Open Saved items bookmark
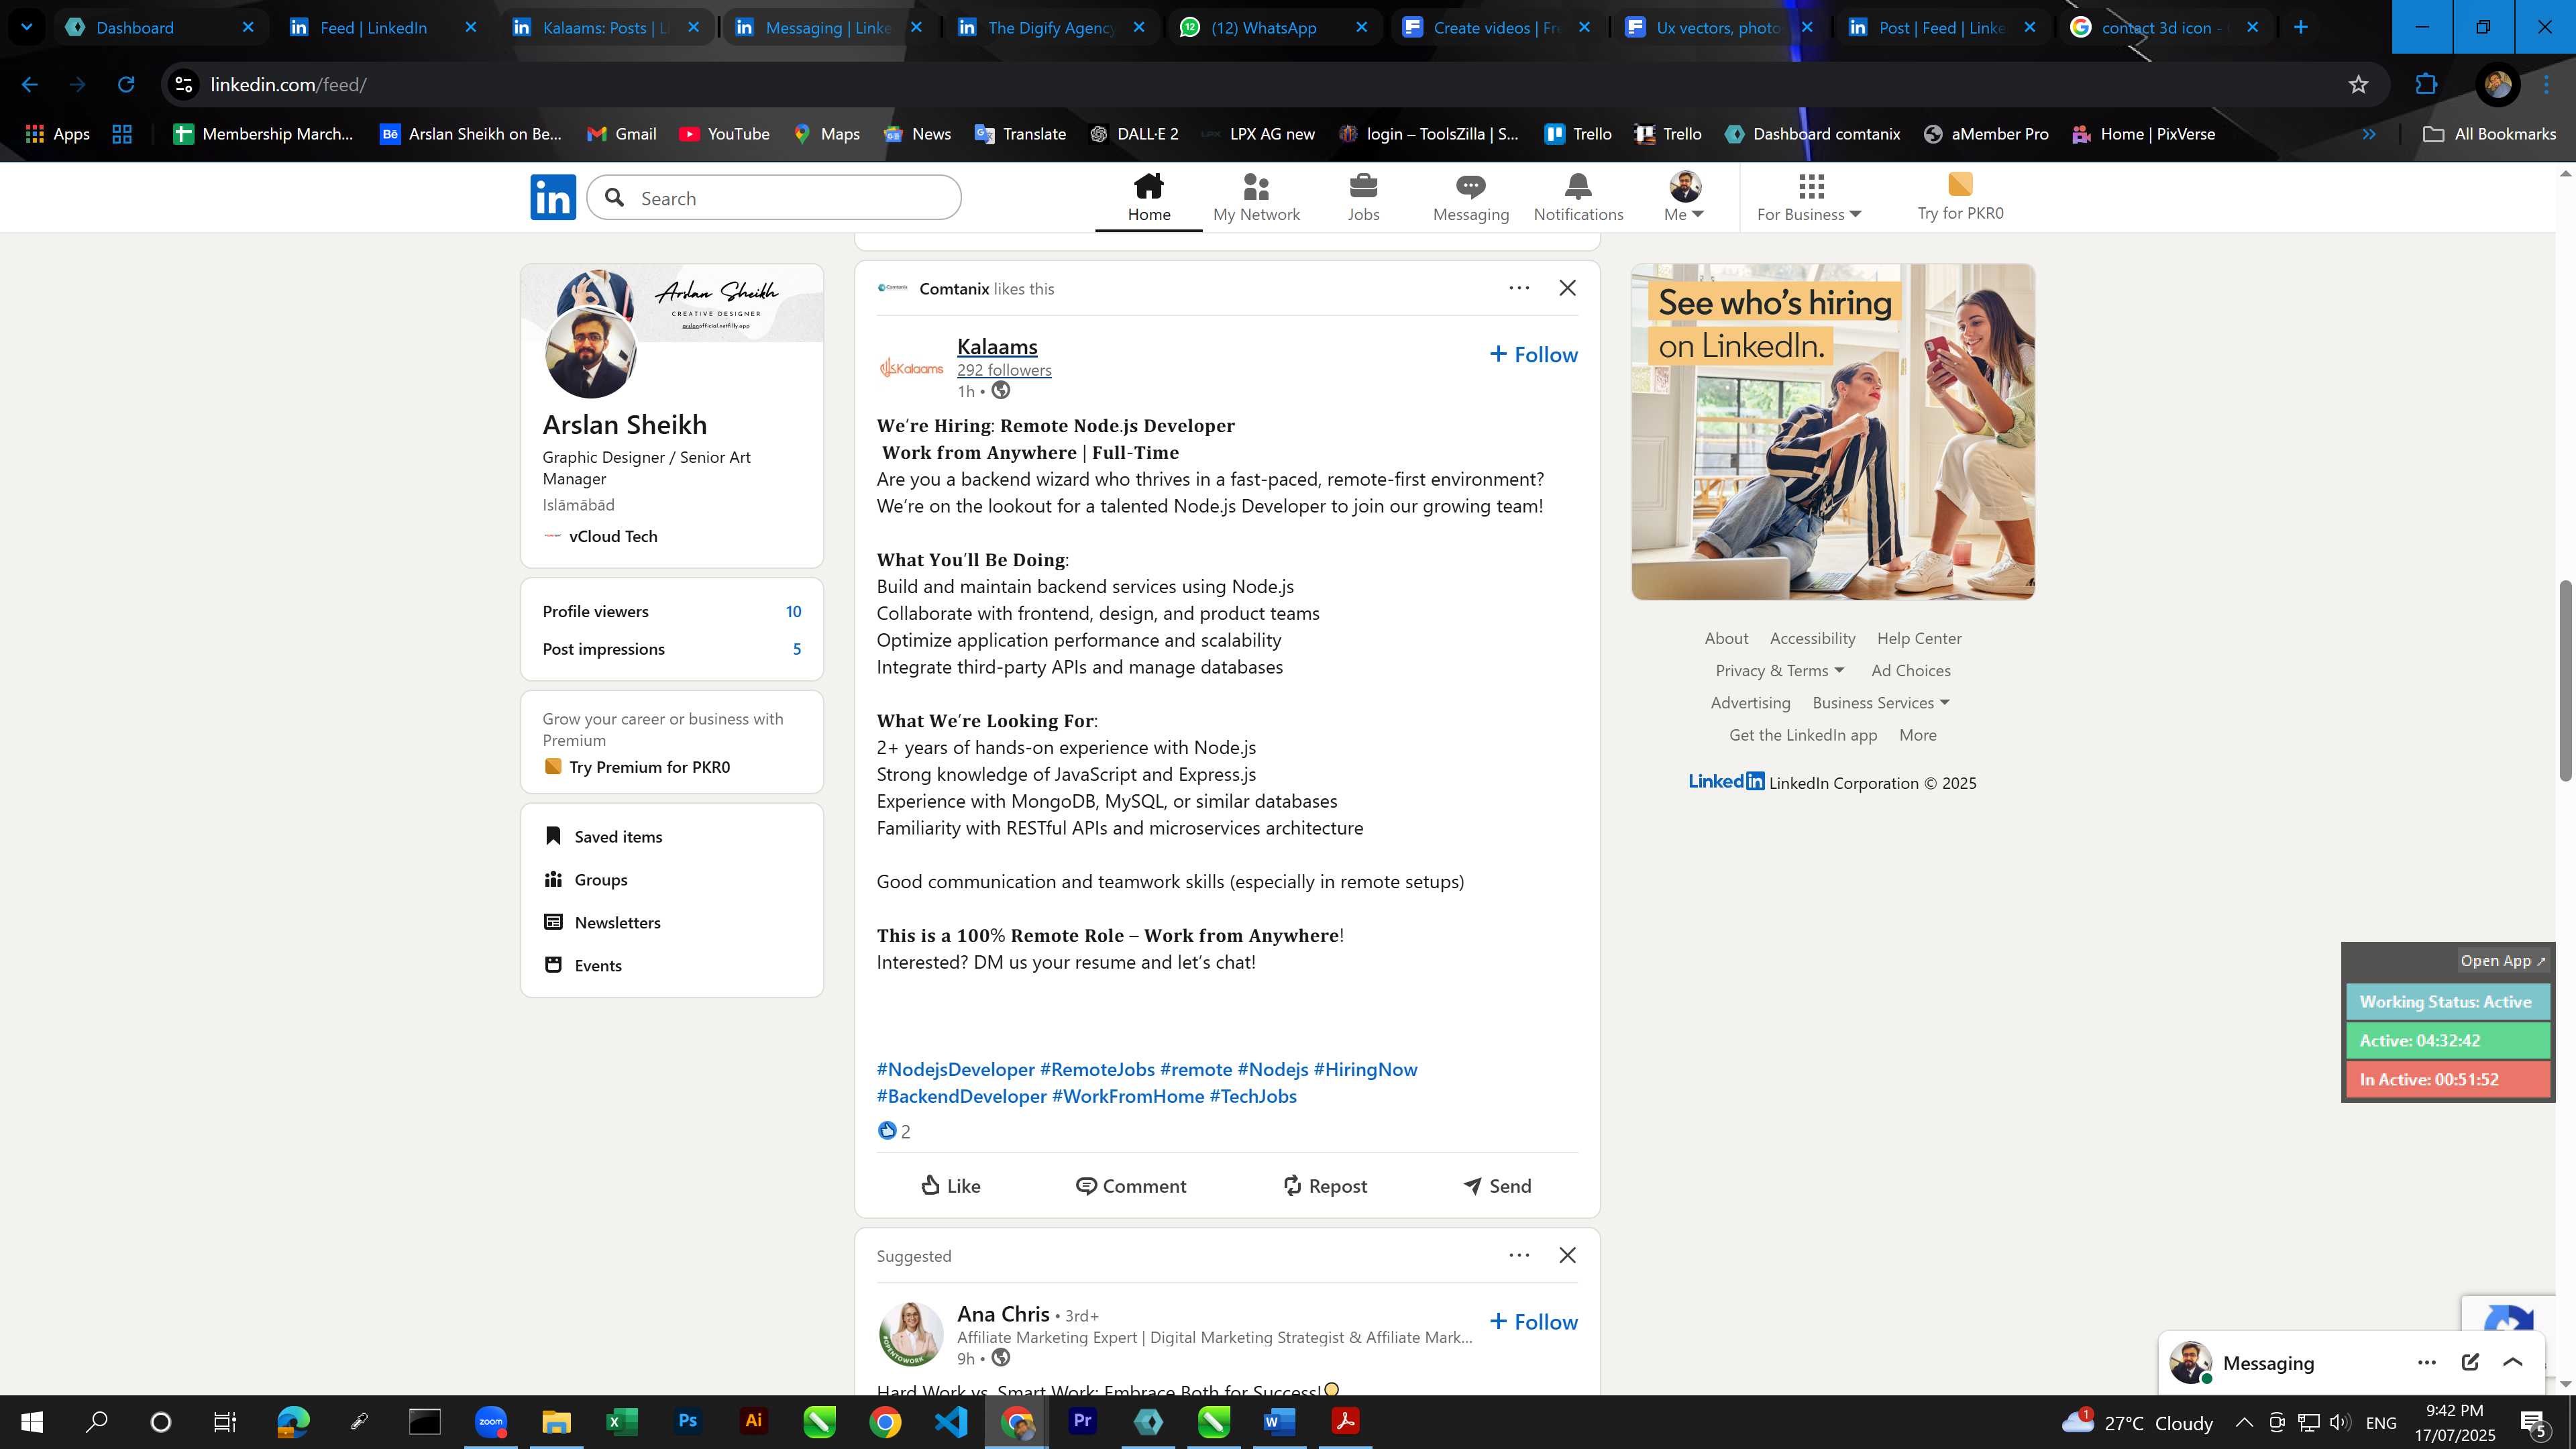Viewport: 2576px width, 1449px height. coord(603,837)
